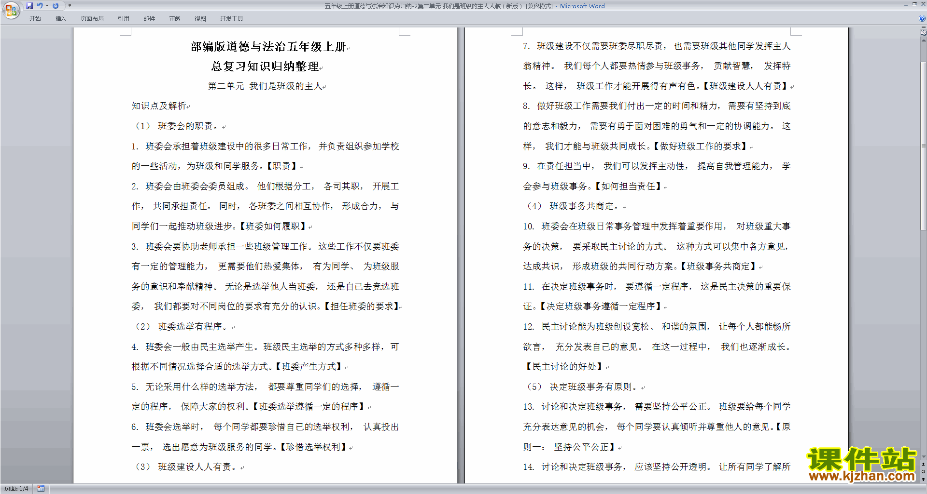Screen dimensions: 927x494
Task: Select the 审阅 ribbon tab
Action: [175, 19]
